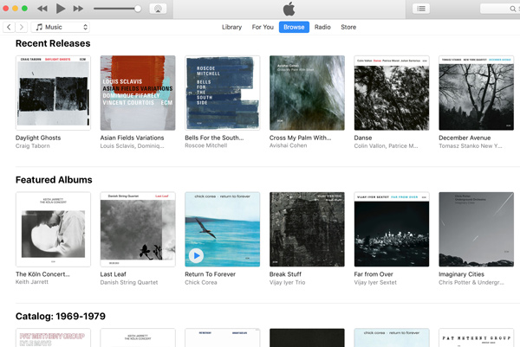Viewport: 520px width, 347px height.
Task: Click the fast forward next track button
Action: [78, 9]
